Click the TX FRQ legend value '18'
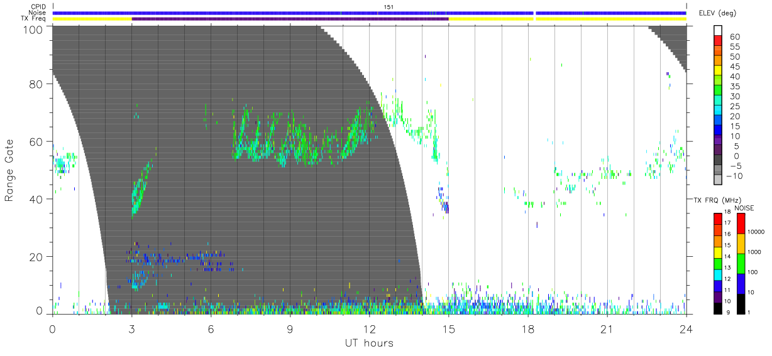 point(729,212)
